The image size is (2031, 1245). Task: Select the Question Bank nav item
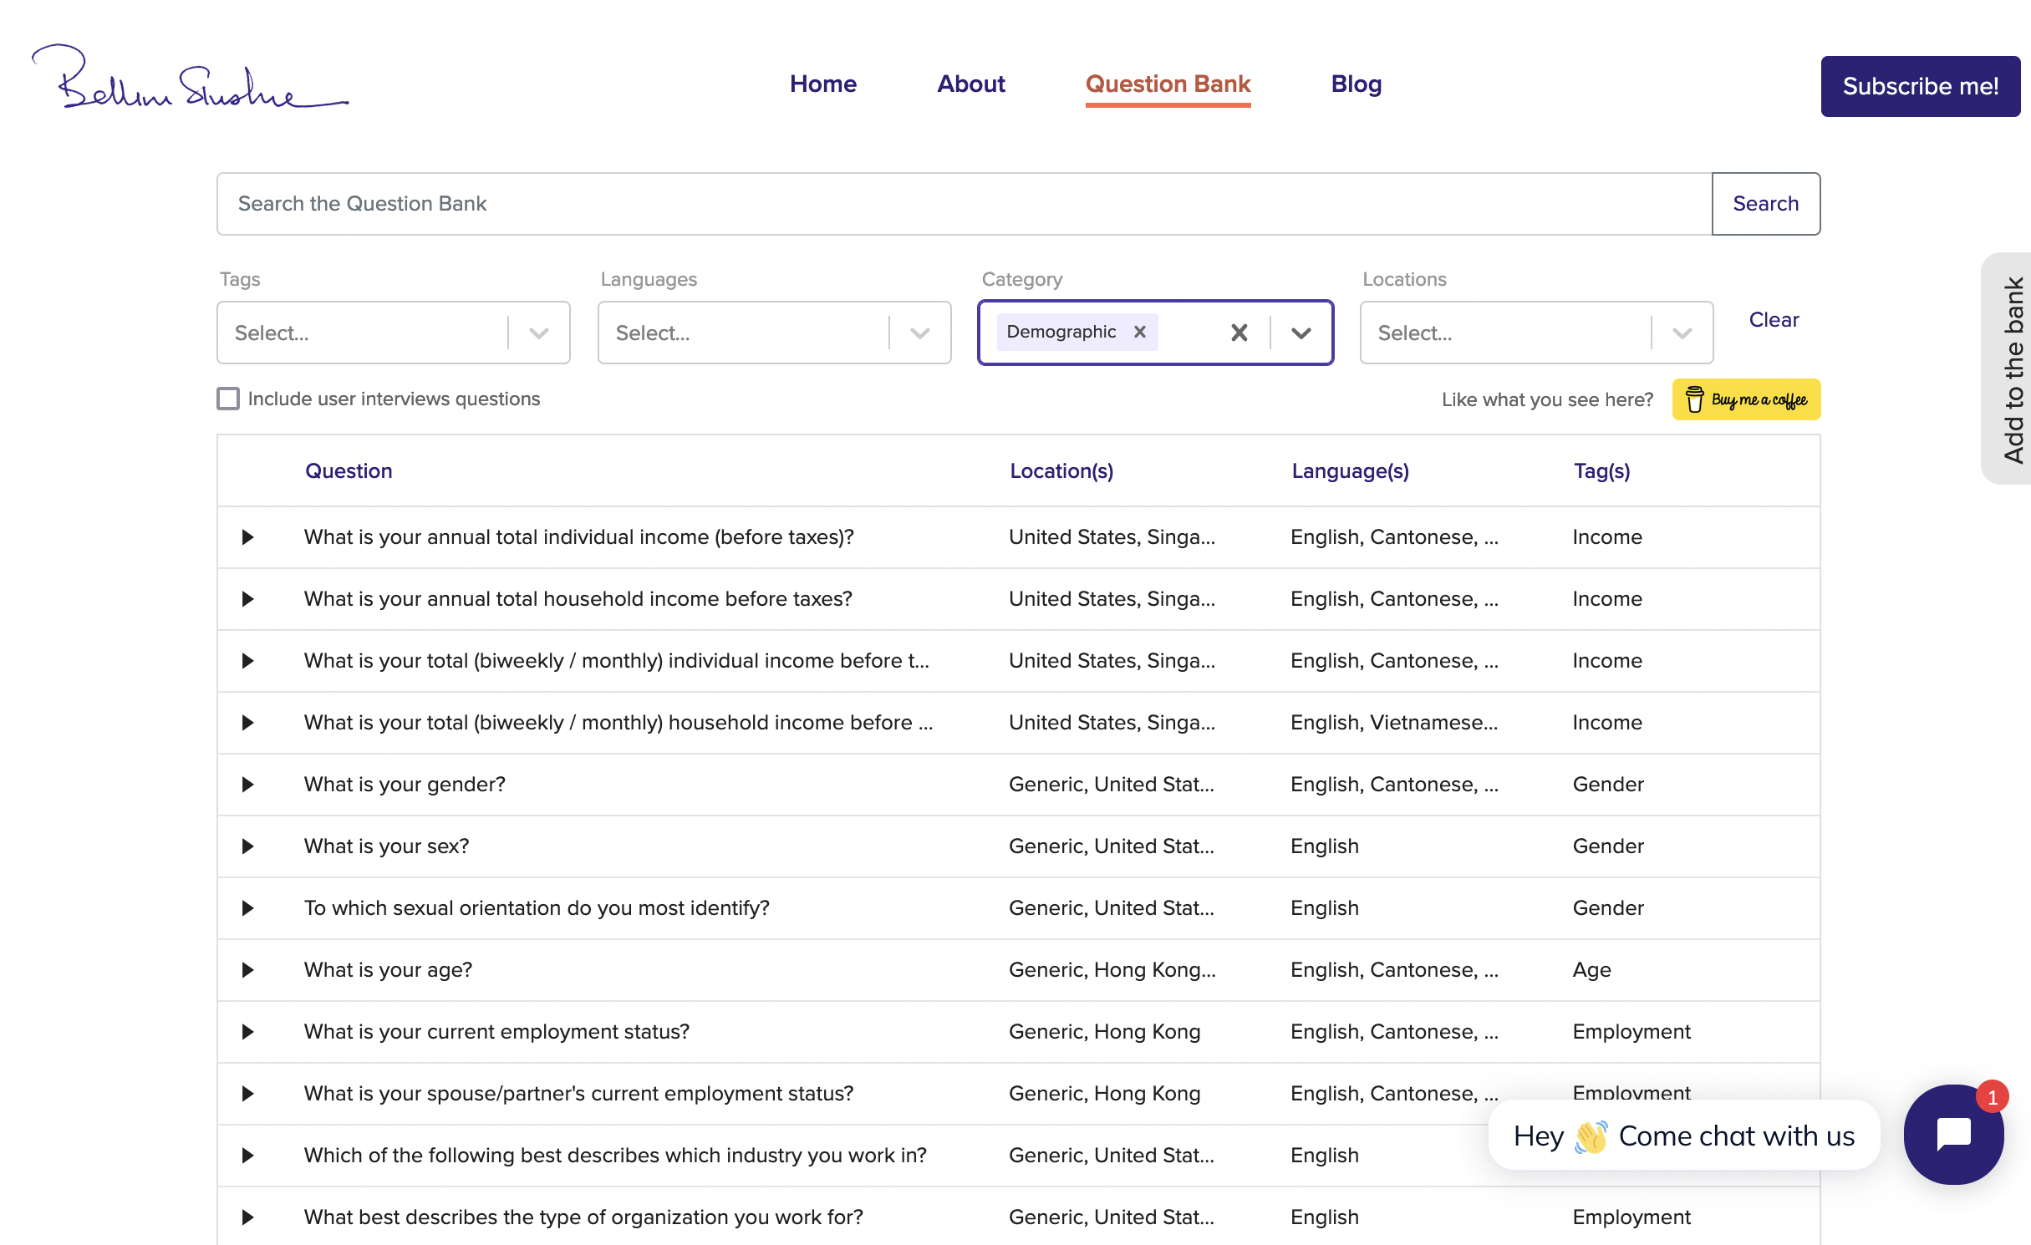1168,84
